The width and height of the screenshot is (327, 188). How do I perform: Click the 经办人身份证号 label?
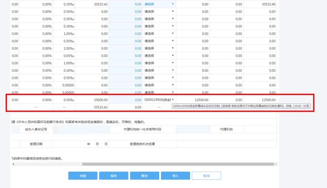36,129
